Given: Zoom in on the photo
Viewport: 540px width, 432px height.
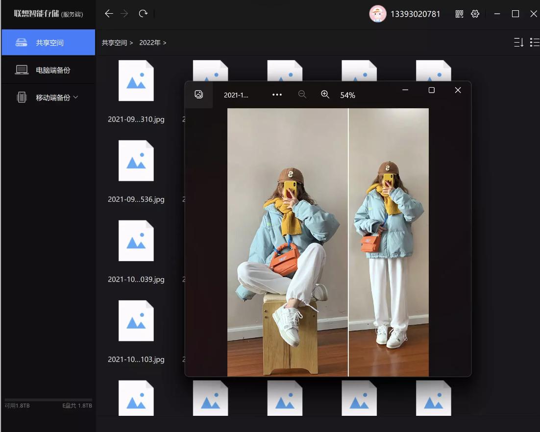Looking at the screenshot, I should click(x=325, y=95).
